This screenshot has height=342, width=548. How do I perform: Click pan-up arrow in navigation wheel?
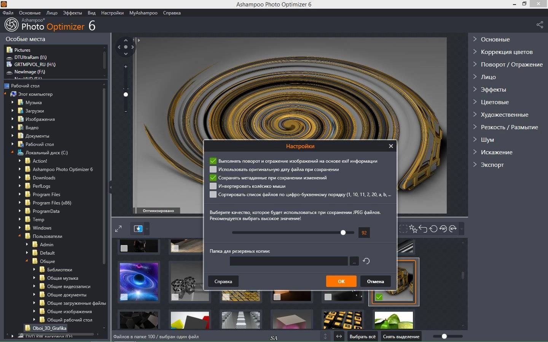(x=126, y=40)
